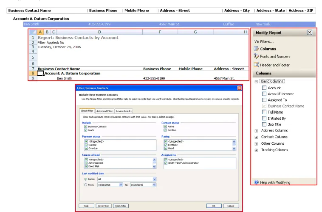Switch to the Simple Filter tab

point(87,111)
